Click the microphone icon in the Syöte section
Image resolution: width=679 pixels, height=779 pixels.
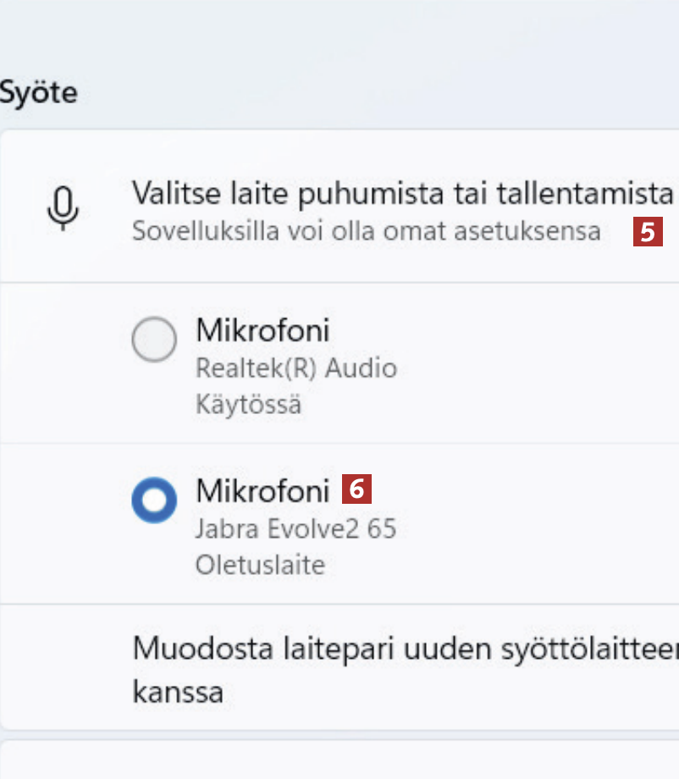[63, 207]
